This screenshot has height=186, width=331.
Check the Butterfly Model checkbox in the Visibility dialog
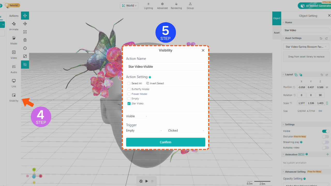point(129,89)
